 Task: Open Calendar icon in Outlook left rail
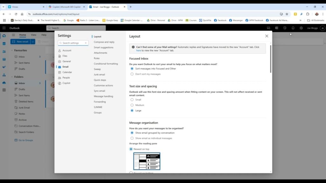(4, 44)
